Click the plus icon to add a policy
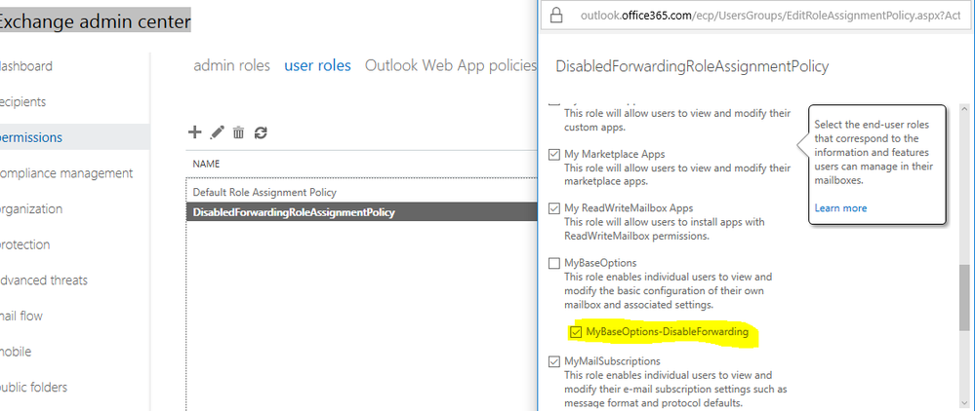 click(x=194, y=131)
